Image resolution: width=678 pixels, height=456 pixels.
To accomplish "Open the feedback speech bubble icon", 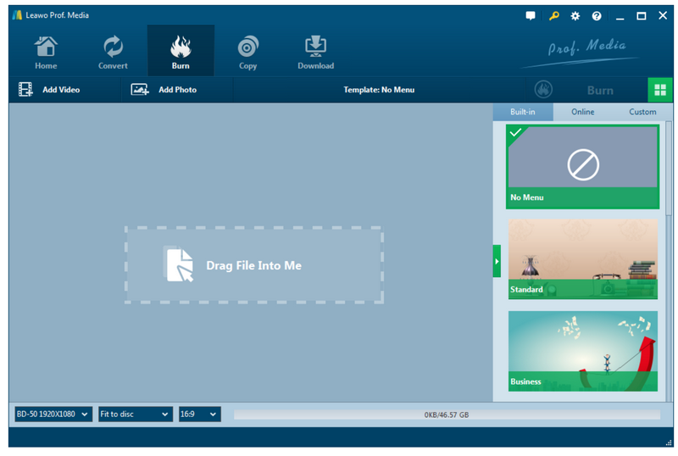I will pos(531,16).
